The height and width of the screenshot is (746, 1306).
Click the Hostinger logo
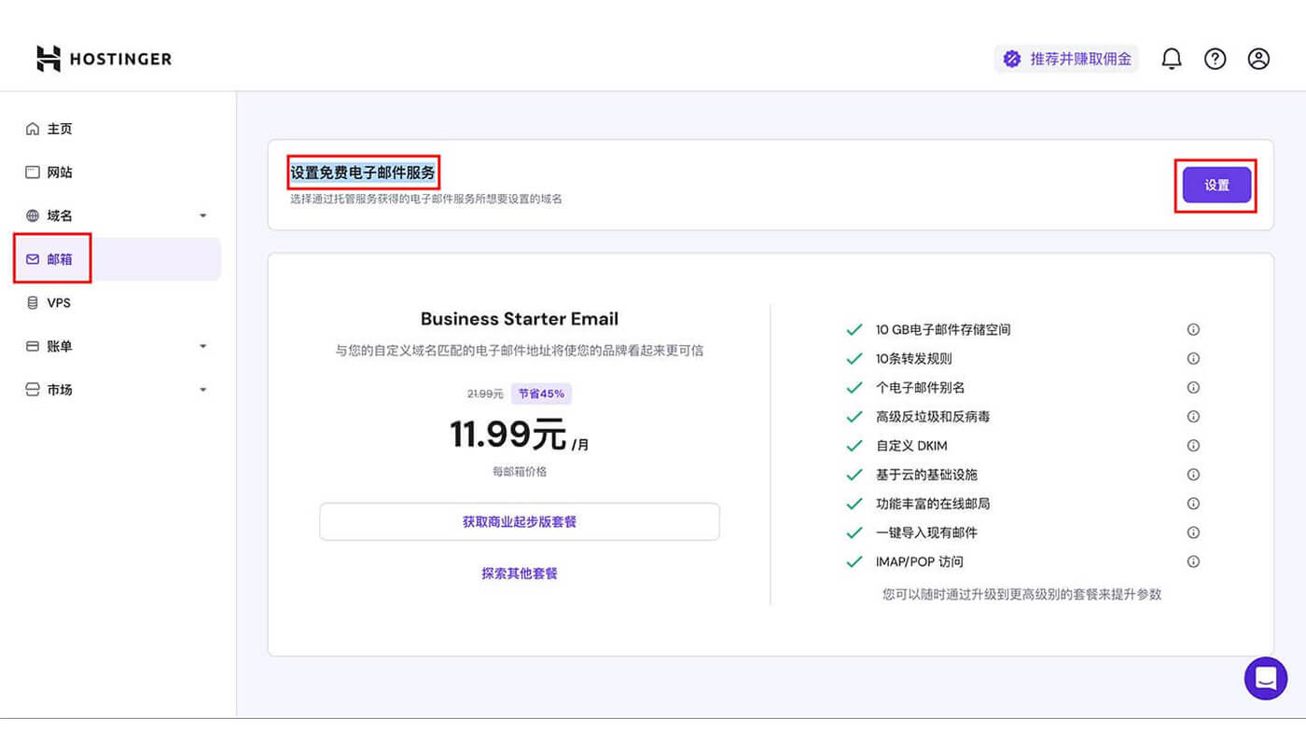pyautogui.click(x=104, y=59)
